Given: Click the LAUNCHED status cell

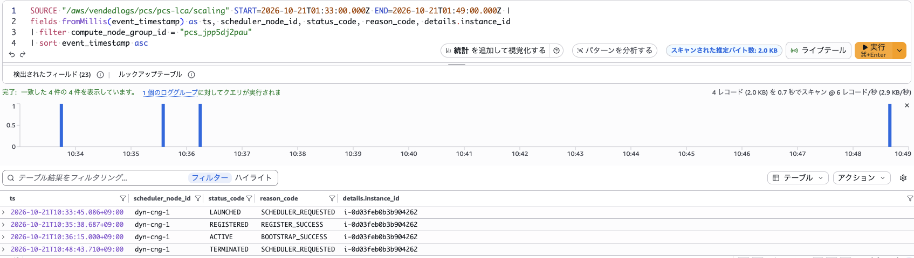Looking at the screenshot, I should 225,212.
